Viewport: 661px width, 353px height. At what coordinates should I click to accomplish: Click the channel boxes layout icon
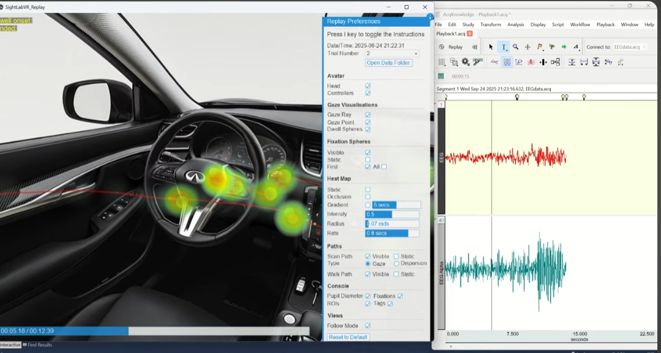coord(555,62)
